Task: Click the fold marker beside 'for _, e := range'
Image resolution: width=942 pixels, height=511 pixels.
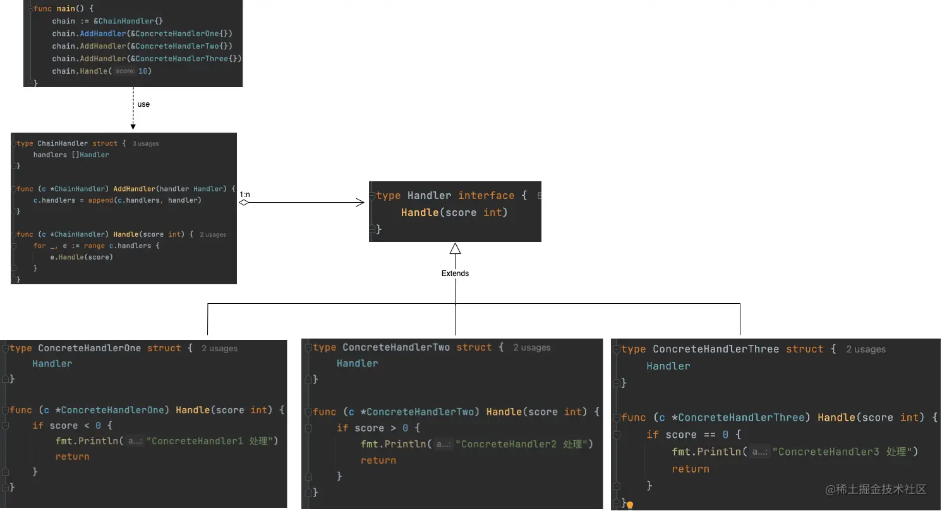Action: point(14,246)
